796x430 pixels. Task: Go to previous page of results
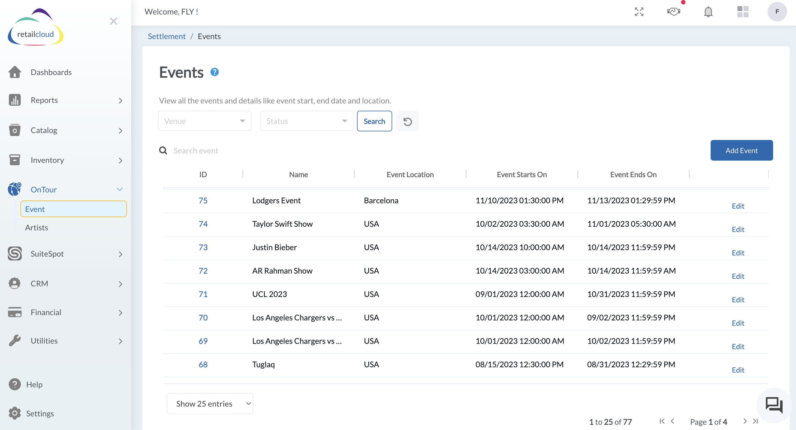tap(673, 421)
